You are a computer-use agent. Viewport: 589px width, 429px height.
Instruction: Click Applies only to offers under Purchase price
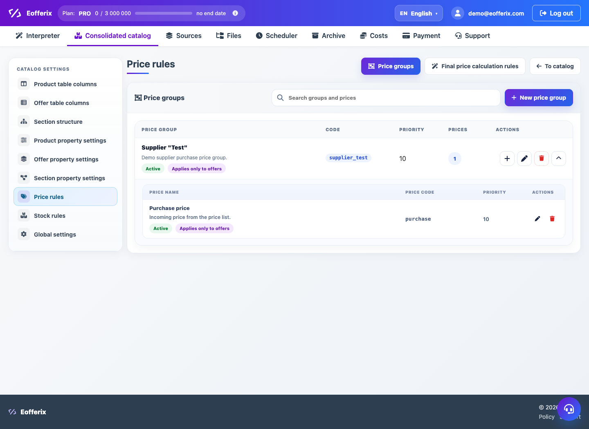tap(205, 228)
